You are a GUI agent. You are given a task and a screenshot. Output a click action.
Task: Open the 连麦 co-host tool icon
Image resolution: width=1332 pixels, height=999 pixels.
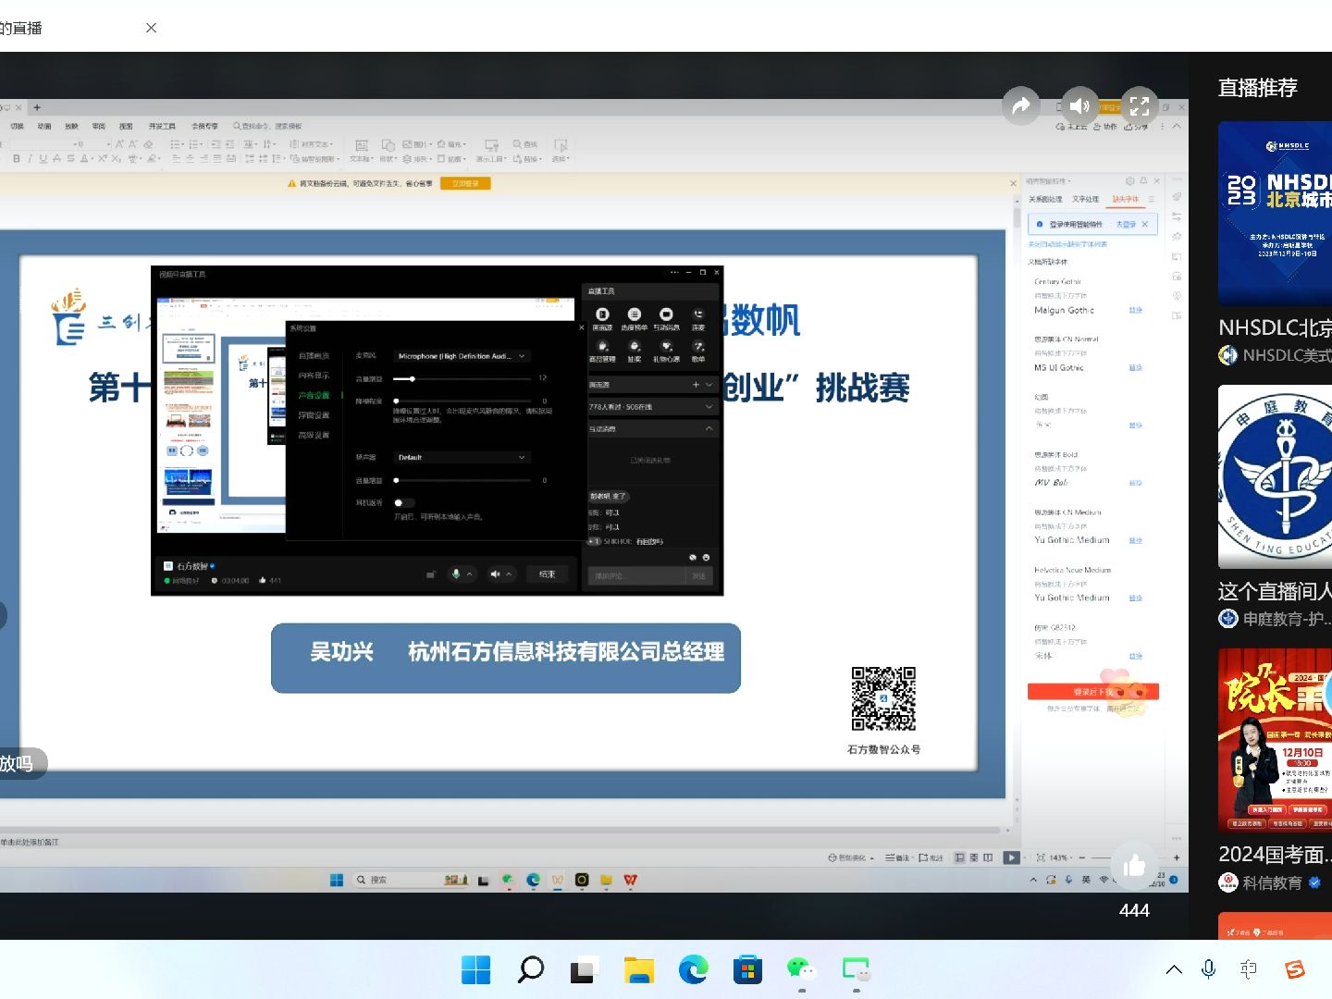pyautogui.click(x=698, y=319)
